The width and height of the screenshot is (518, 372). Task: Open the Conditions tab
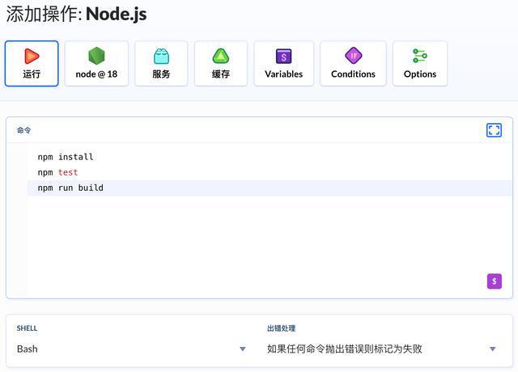[x=353, y=63]
